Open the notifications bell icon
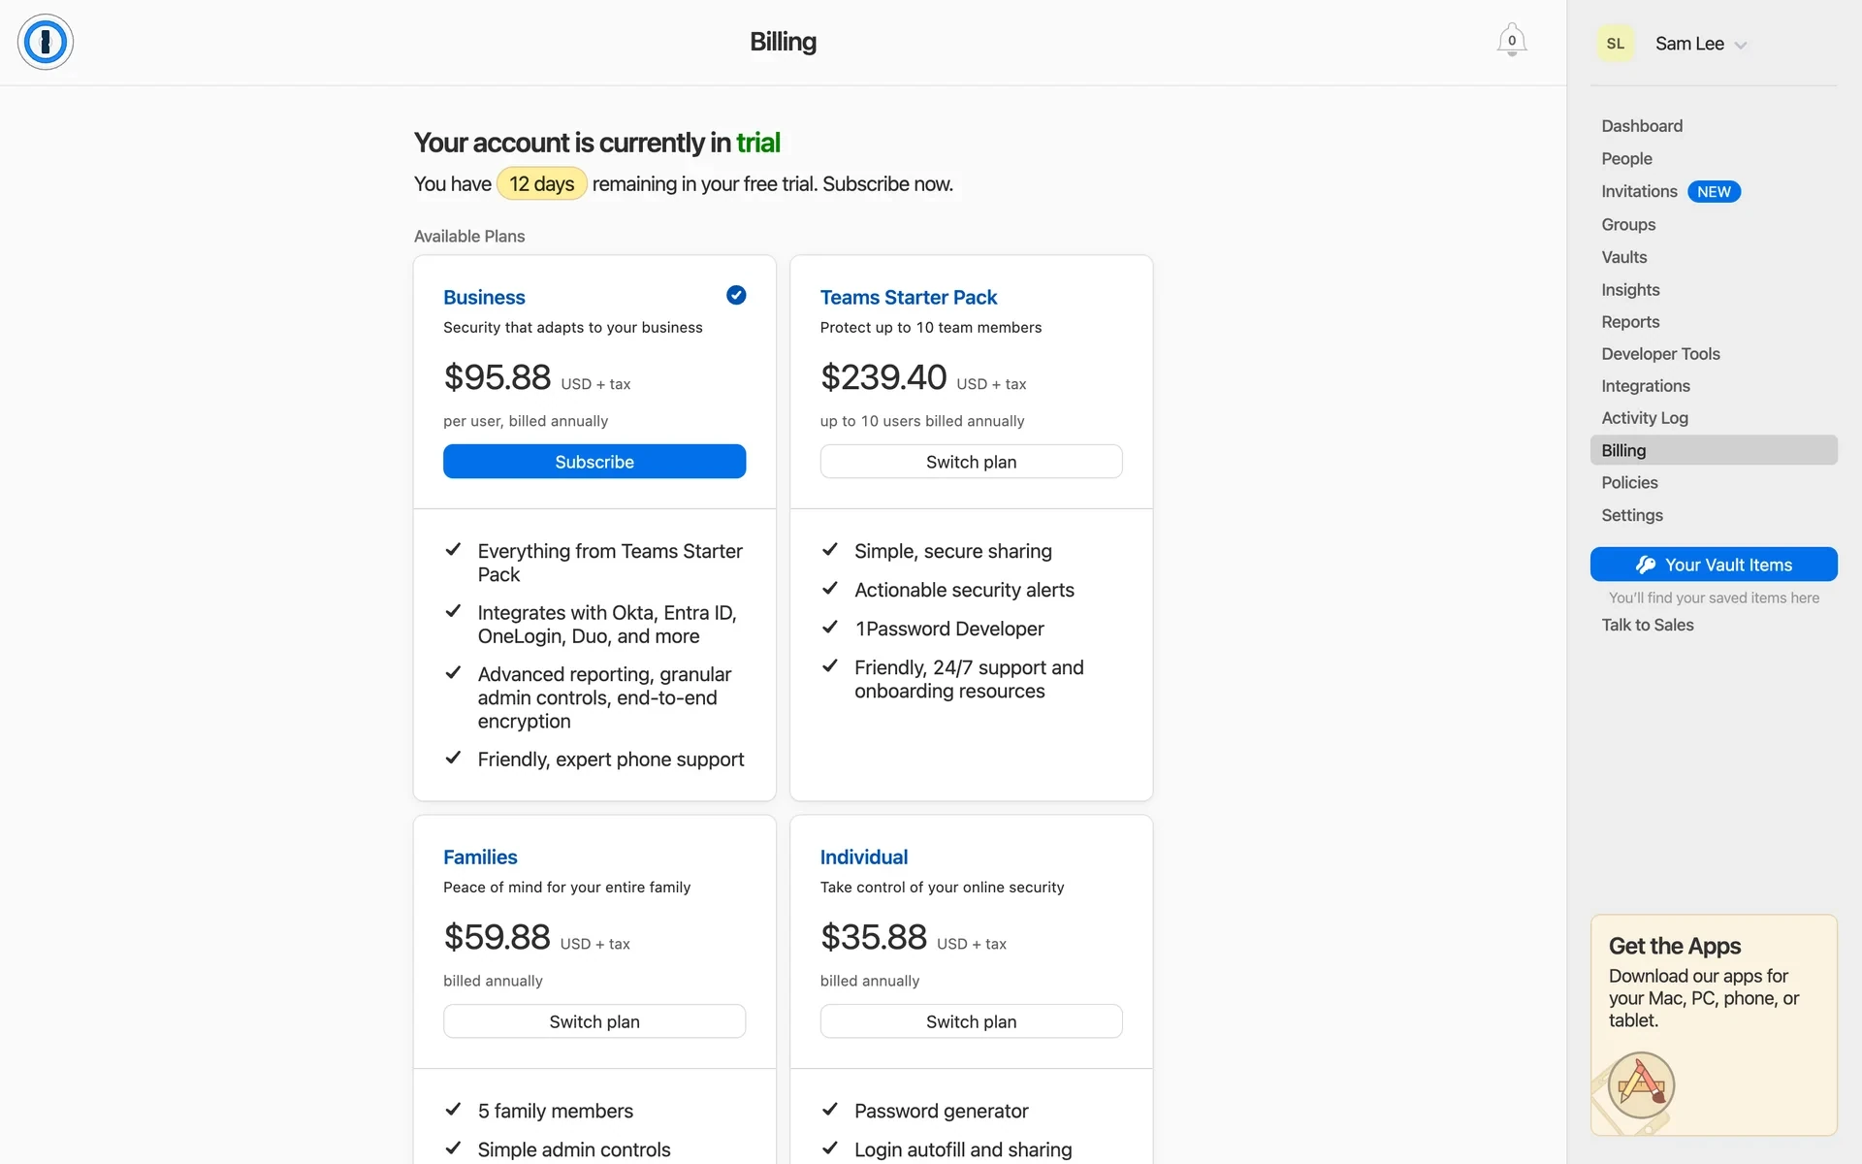 (1511, 41)
